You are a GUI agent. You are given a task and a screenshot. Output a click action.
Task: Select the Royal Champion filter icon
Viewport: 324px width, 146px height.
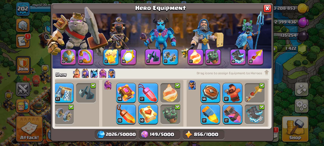(x=112, y=73)
